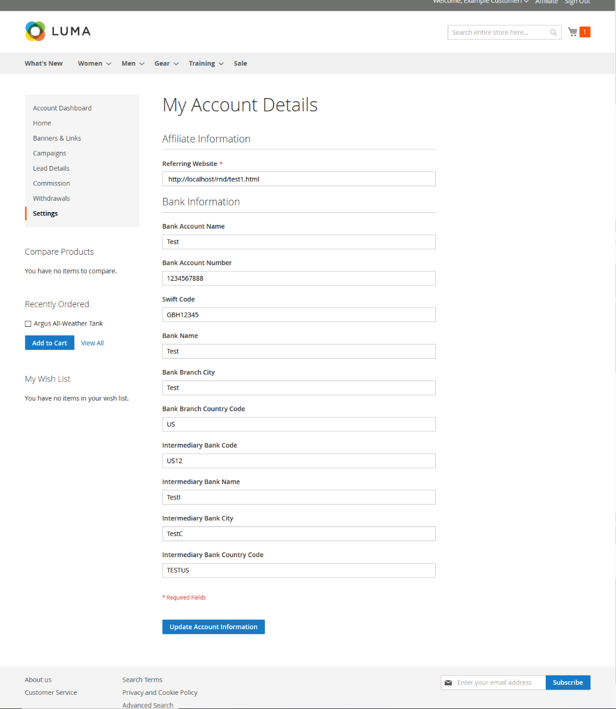Click the My Account Details heading
The width and height of the screenshot is (616, 709).
tap(240, 105)
